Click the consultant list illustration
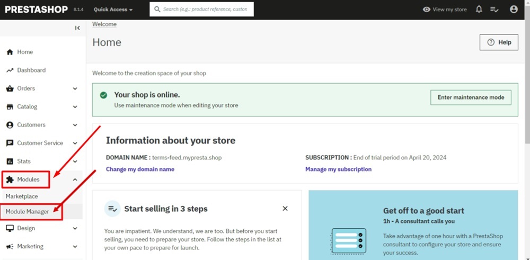The image size is (530, 260). [x=349, y=241]
